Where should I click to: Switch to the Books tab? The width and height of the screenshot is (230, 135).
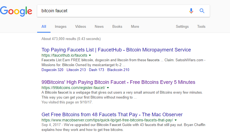(117, 27)
